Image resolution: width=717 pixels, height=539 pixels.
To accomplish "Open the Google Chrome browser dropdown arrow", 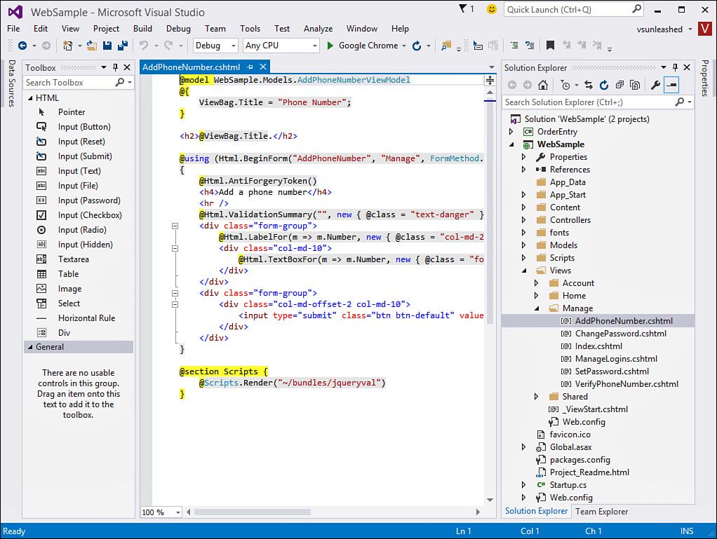I will (x=404, y=46).
